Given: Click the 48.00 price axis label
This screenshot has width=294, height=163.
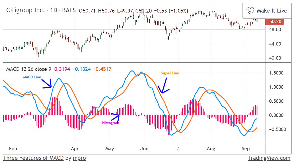Looking at the screenshot, I should [275, 30].
